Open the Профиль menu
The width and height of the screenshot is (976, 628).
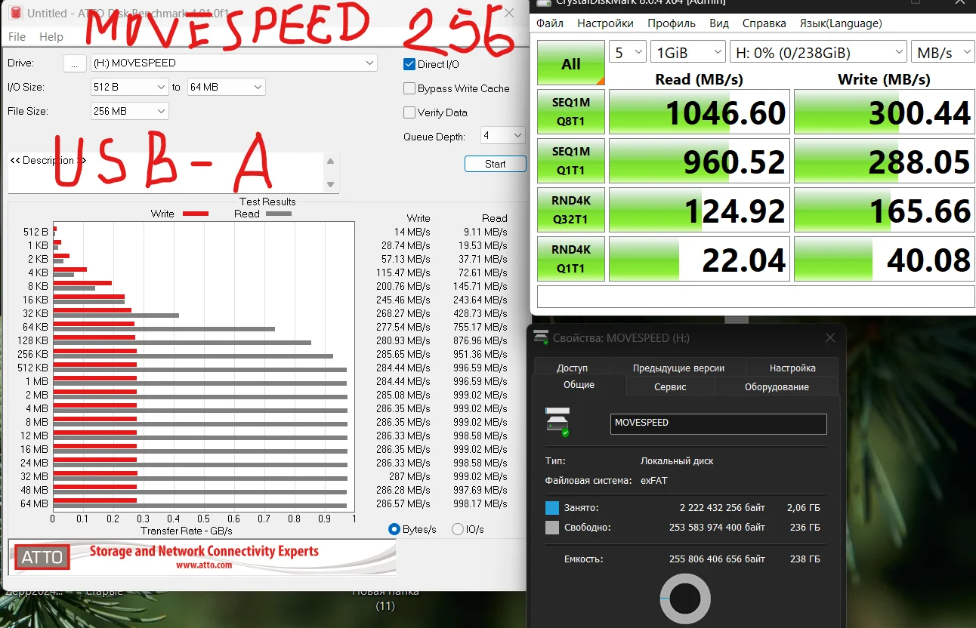tap(672, 23)
